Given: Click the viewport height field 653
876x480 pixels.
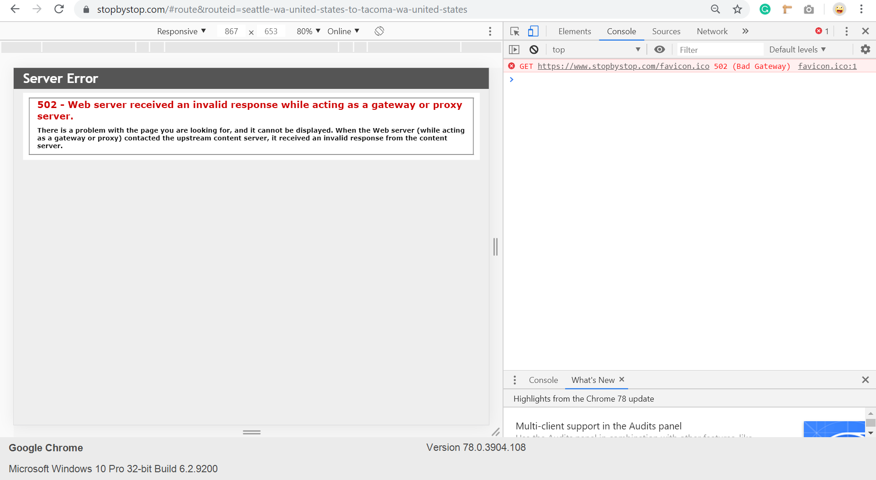Looking at the screenshot, I should [x=271, y=31].
